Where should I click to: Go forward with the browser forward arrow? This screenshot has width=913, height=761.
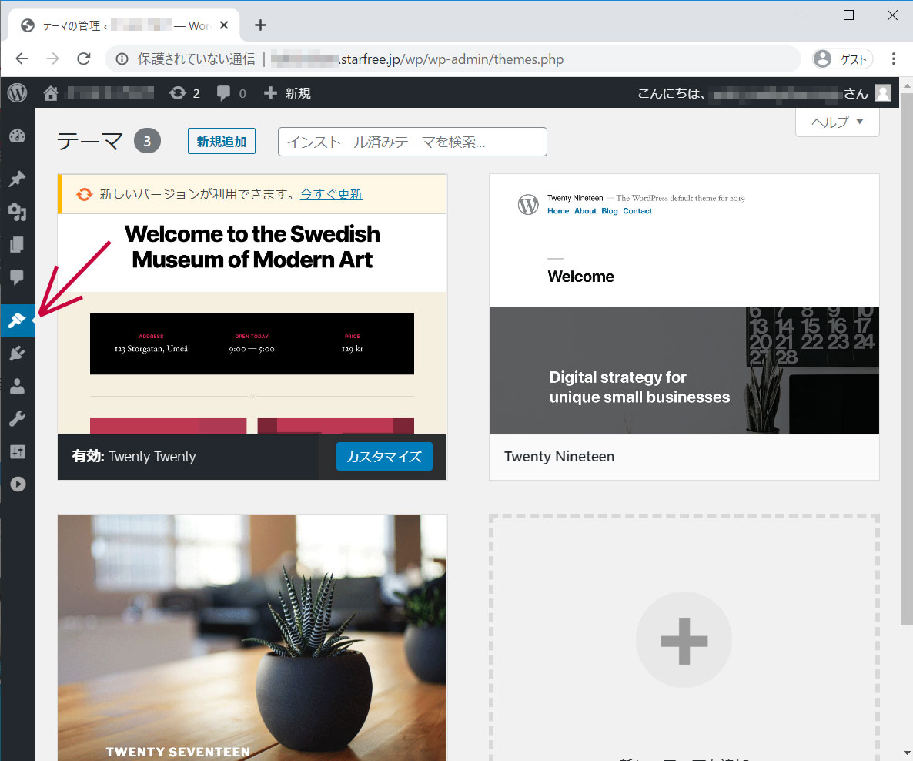(x=53, y=59)
